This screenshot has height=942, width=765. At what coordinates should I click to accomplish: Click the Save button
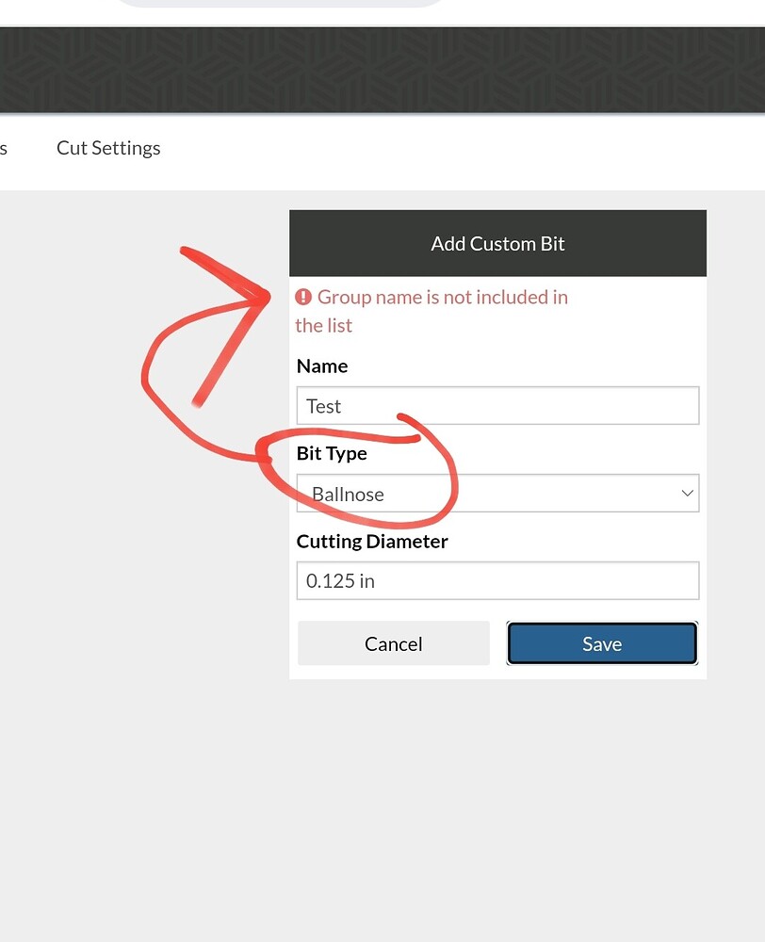[602, 643]
